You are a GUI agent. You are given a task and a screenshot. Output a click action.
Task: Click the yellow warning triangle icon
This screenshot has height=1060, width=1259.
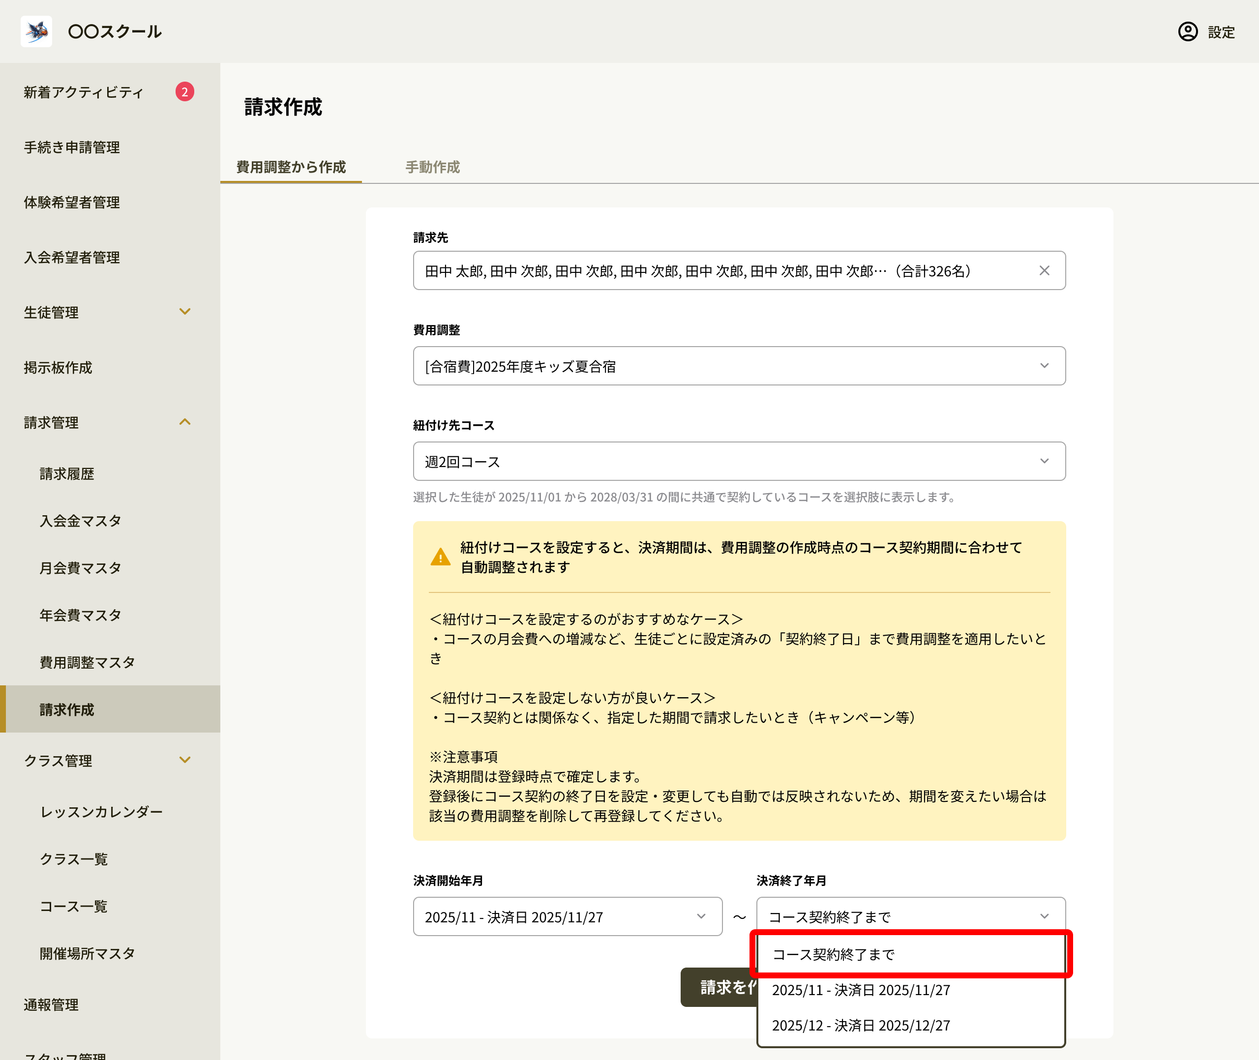pos(441,557)
